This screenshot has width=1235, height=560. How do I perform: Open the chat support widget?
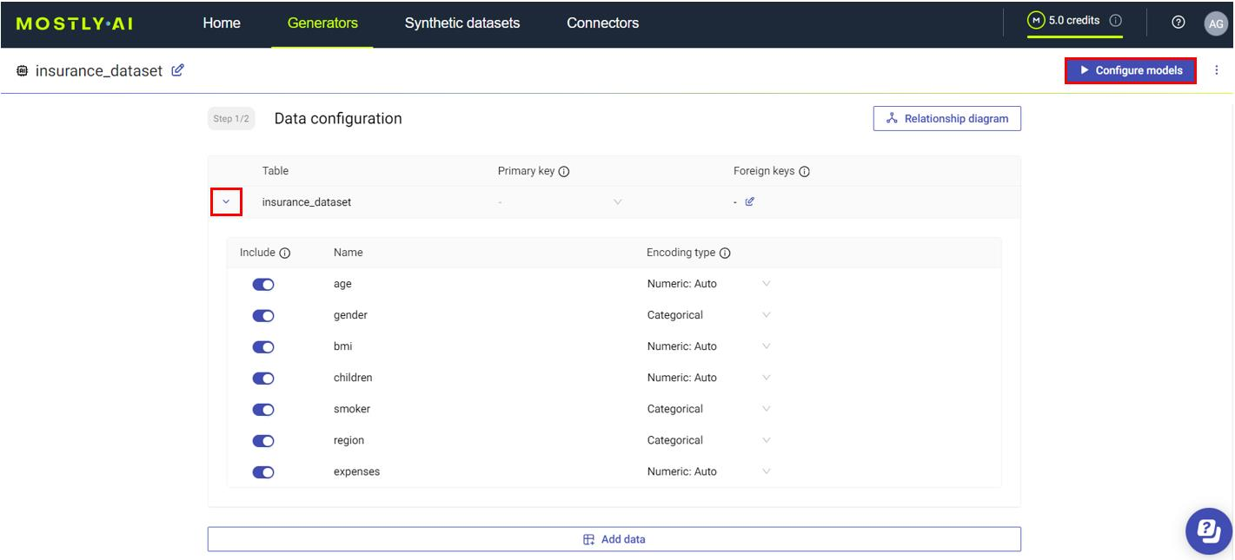pos(1209,530)
